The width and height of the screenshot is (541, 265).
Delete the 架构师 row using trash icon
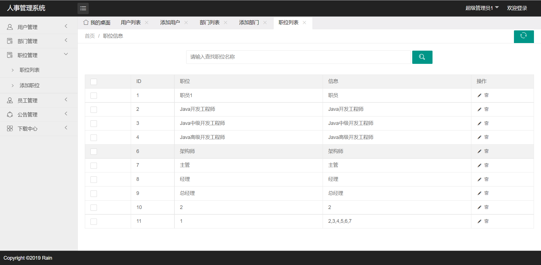coord(486,151)
